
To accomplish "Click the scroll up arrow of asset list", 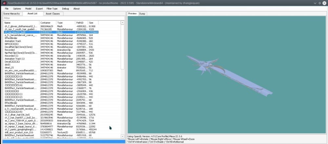I will point(123,23).
